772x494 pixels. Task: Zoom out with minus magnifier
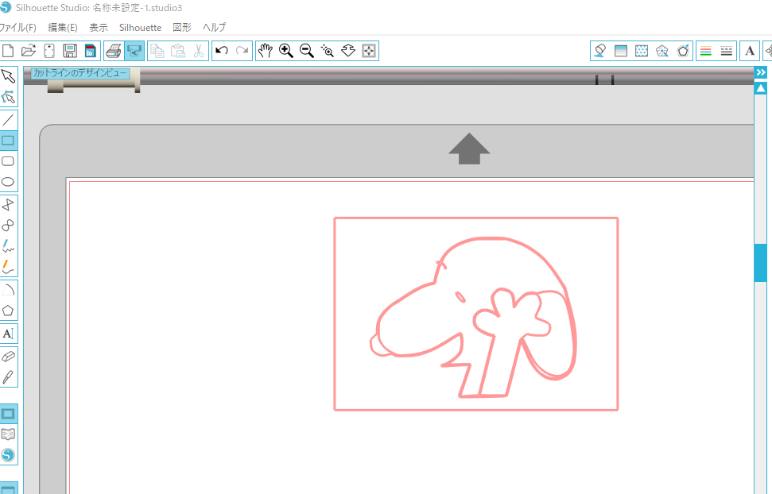307,51
